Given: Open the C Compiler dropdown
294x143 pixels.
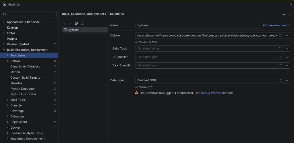Looking at the screenshot, I should pyautogui.click(x=287, y=57).
